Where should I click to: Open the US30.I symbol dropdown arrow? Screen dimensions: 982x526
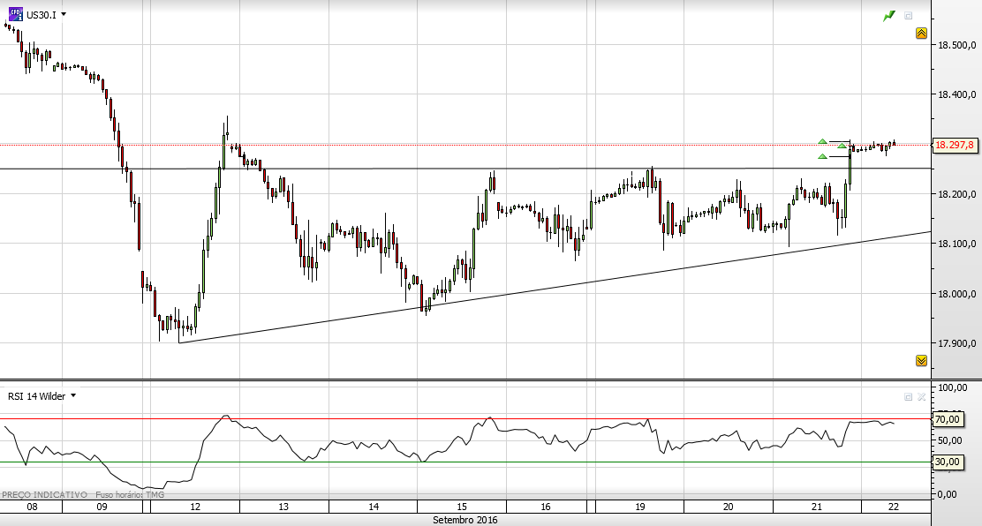tap(64, 14)
